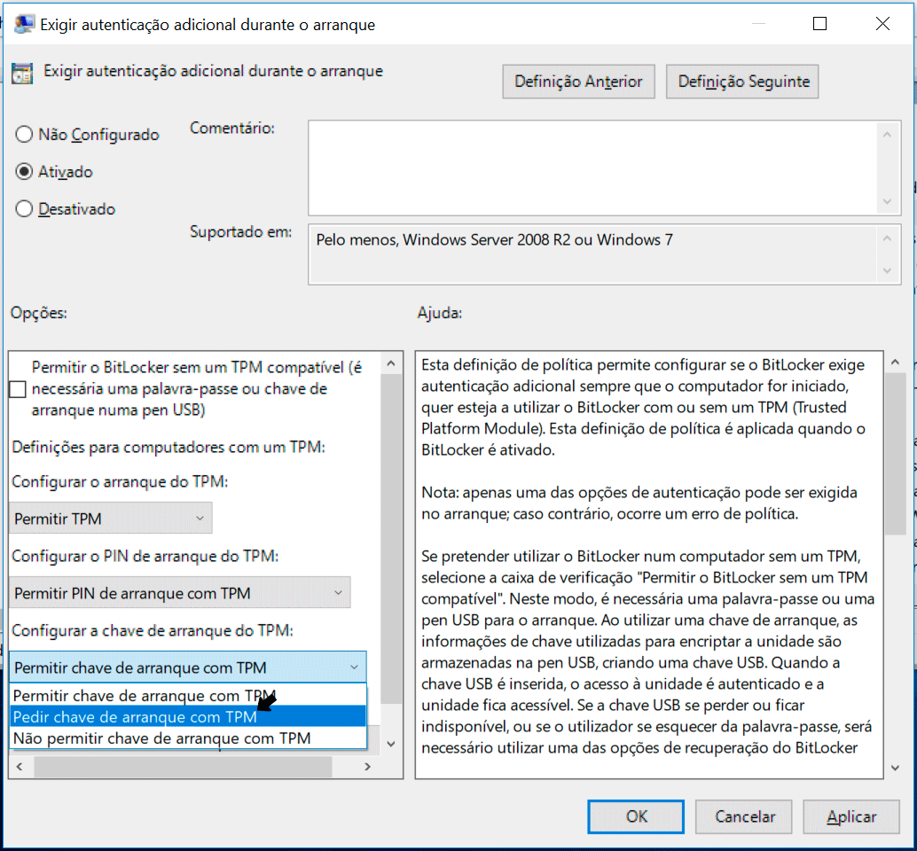Screen dimensions: 917x851
Task: Click the Opções panel scroll left arrow
Action: (x=20, y=766)
